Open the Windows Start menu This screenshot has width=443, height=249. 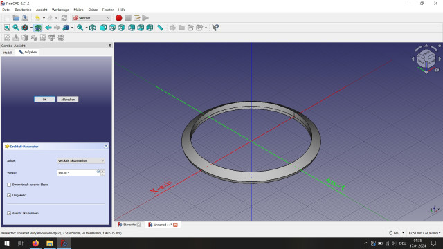point(7,243)
